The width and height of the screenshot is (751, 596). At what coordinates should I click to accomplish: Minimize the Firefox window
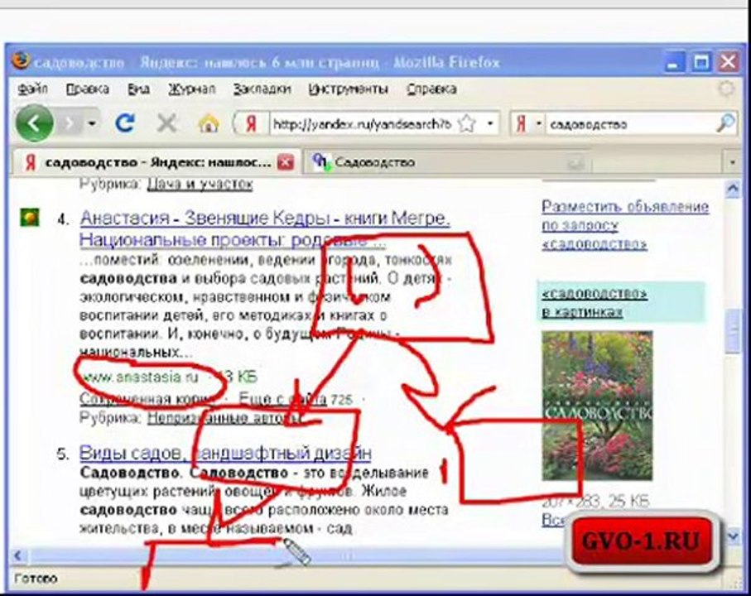click(x=673, y=63)
